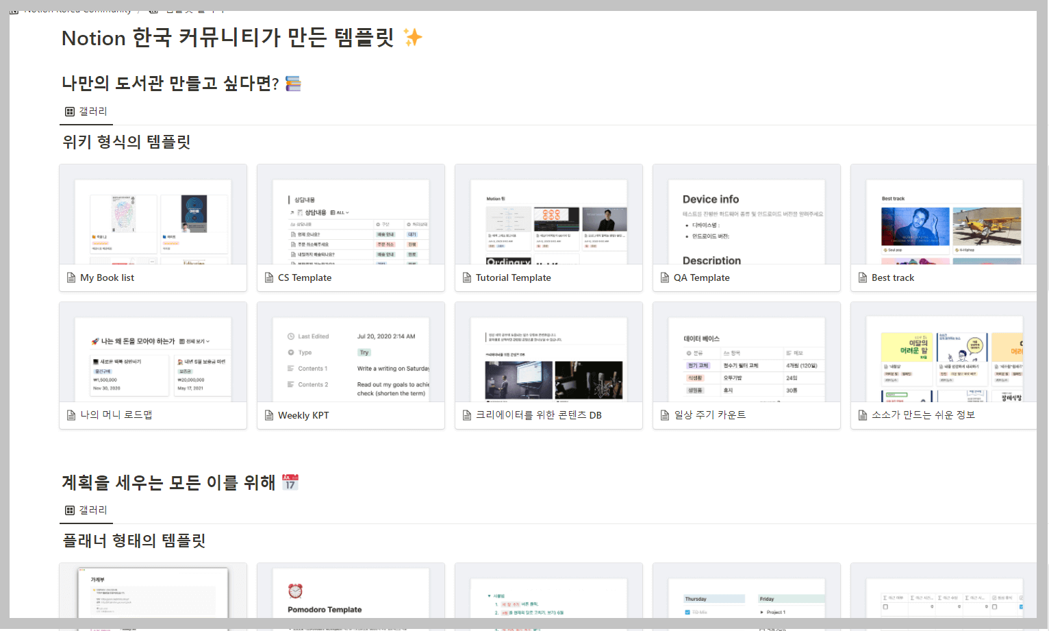
Task: Click page icon beside 일상 주기 카운트
Action: pyautogui.click(x=665, y=415)
